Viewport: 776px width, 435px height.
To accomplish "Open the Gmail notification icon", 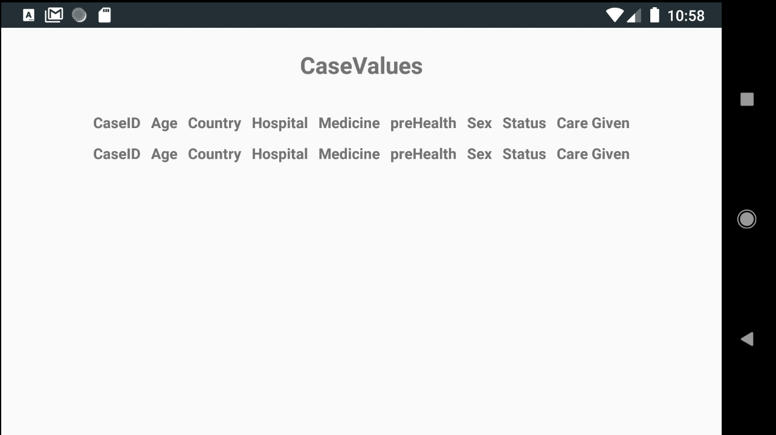I will [x=54, y=14].
